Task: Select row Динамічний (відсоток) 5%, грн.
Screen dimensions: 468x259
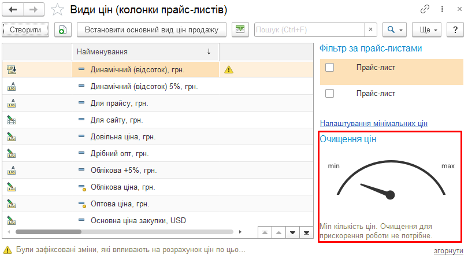Action: 158,87
